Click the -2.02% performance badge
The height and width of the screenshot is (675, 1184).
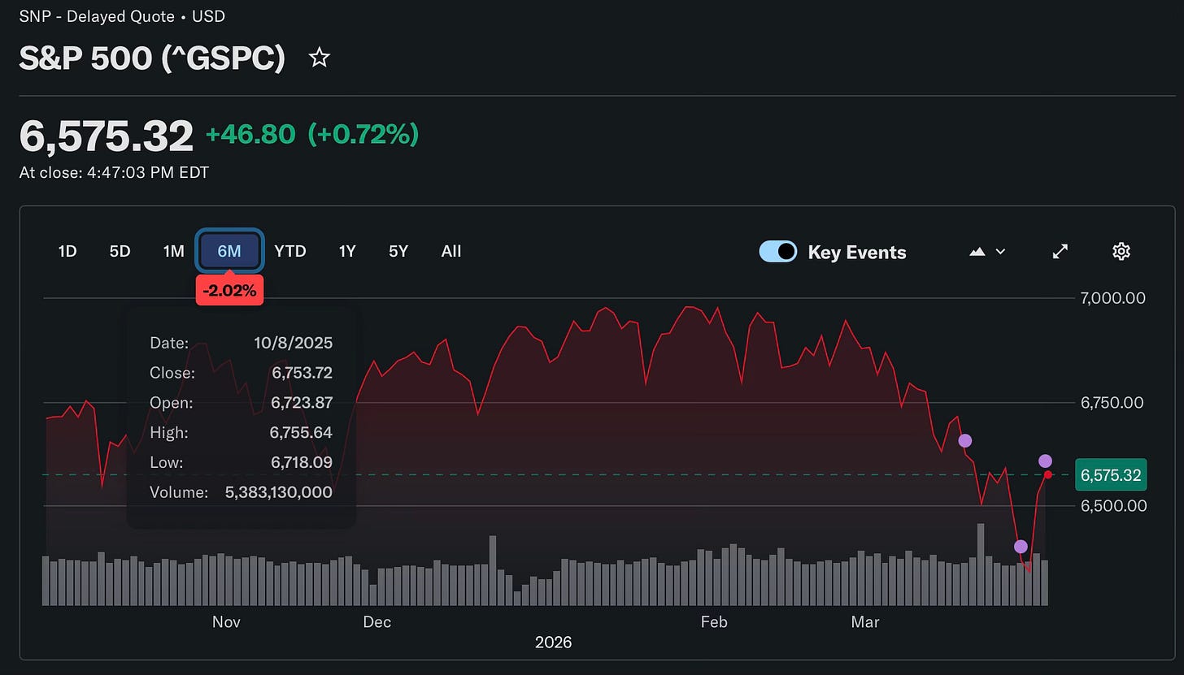[229, 290]
